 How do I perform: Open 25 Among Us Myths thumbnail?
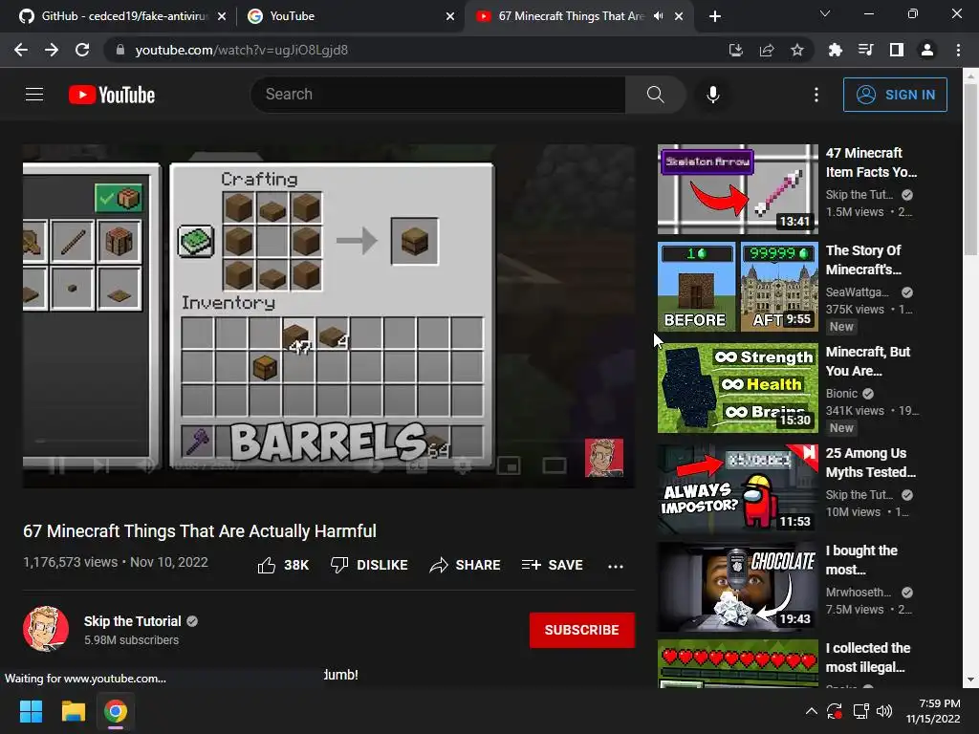click(738, 489)
